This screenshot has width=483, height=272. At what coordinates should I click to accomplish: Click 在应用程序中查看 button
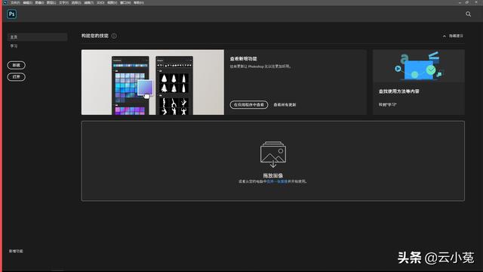(249, 105)
